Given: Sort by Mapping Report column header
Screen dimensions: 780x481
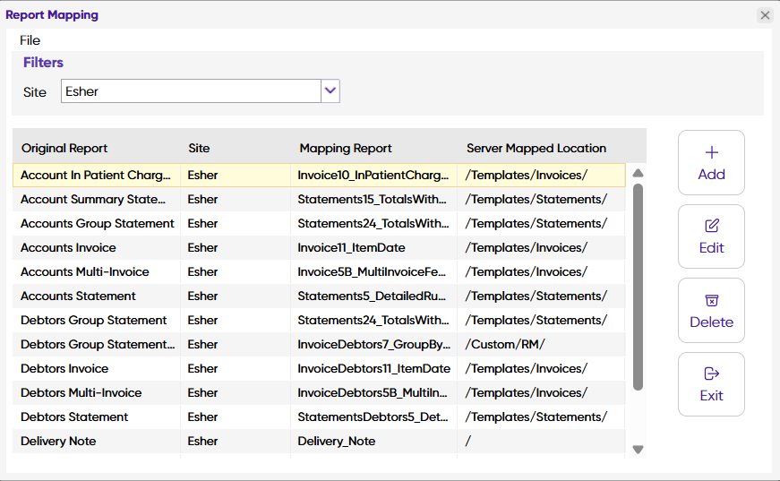Looking at the screenshot, I should (x=346, y=149).
